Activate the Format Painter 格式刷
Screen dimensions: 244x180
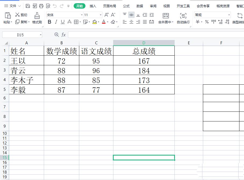click(x=37, y=18)
